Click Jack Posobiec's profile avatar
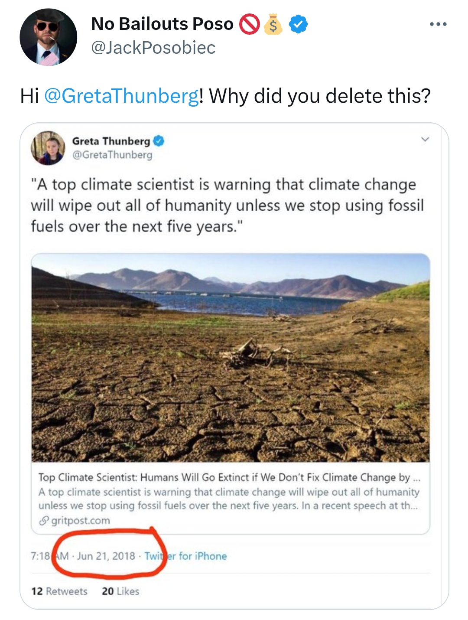 coord(48,38)
